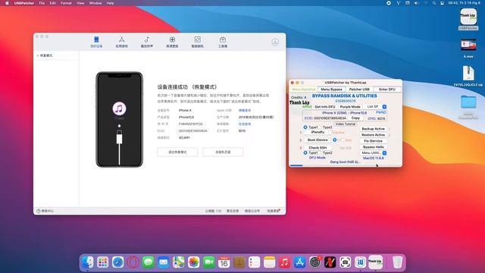Screen dimensions: 485x273
Task: Click the Bypass Hello button
Action: 373,147
